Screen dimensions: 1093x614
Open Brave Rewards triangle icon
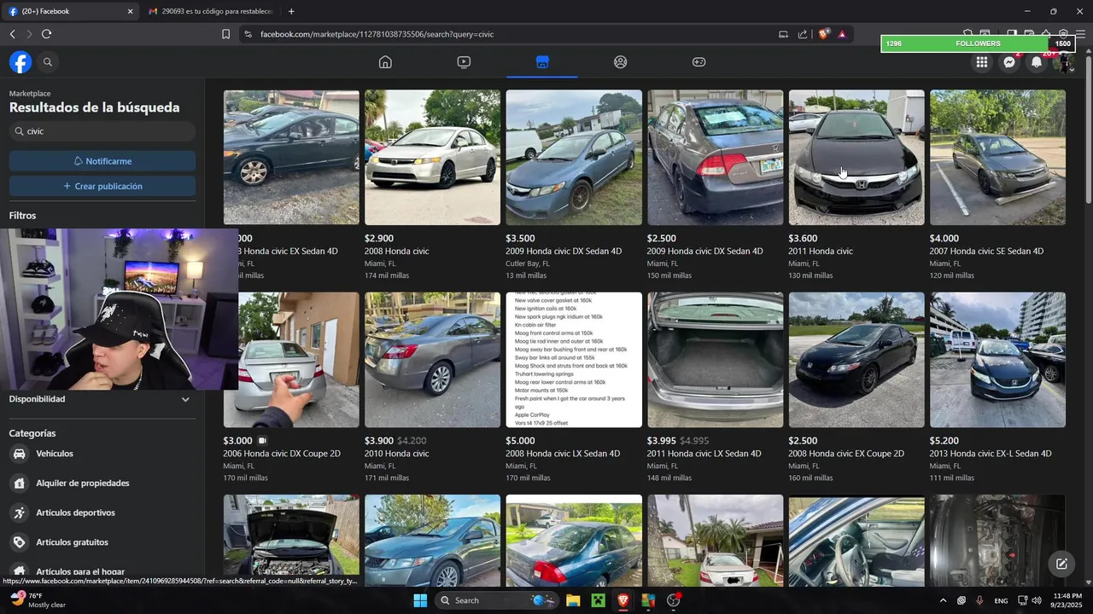point(842,34)
